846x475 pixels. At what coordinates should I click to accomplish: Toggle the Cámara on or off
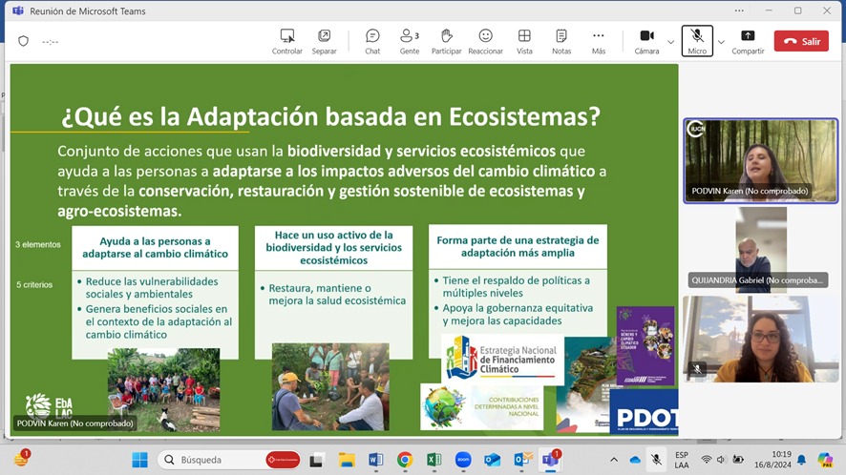[x=646, y=41]
